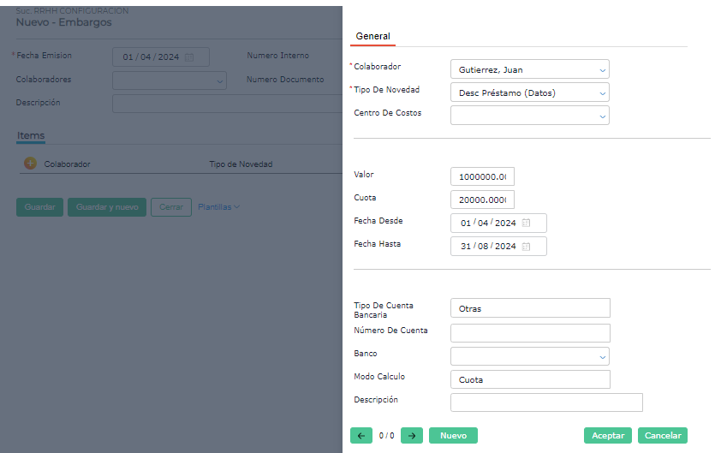Open the Banco dropdown list
Image resolution: width=721 pixels, height=453 pixels.
click(602, 356)
